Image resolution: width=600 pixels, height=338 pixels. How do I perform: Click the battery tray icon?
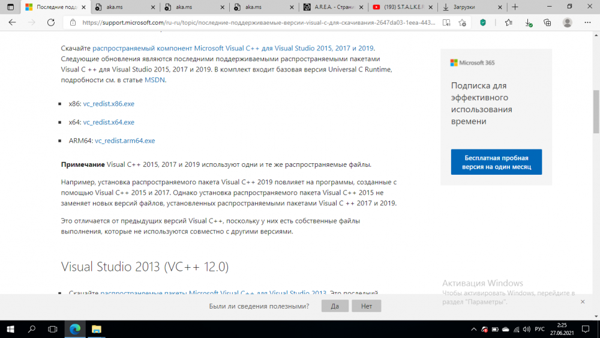(x=495, y=329)
